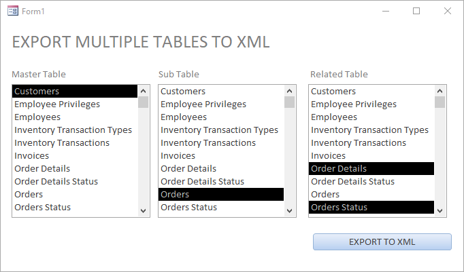Viewport: 464px width, 272px height.
Task: Click up arrow of Related Table scrollbar
Action: tap(440, 91)
